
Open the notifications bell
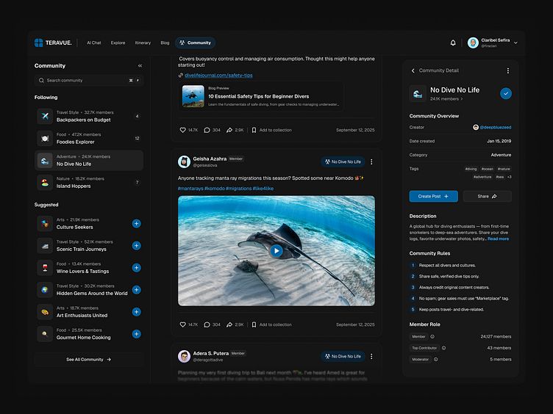click(x=453, y=43)
